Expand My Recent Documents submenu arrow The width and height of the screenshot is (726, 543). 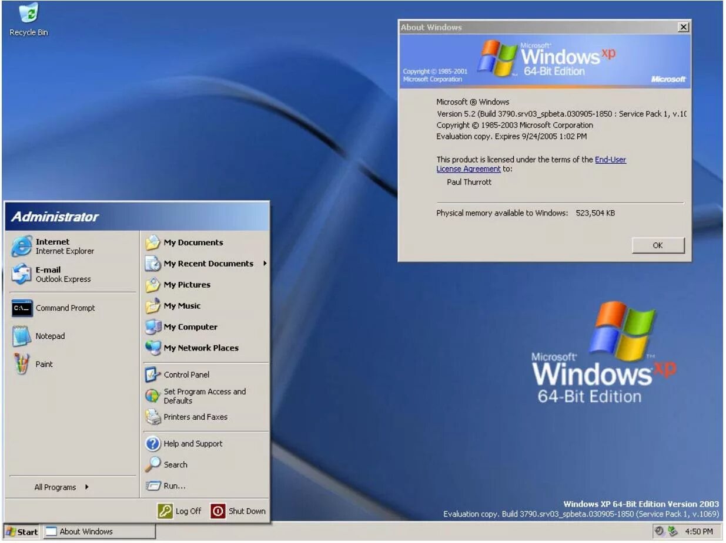[265, 264]
